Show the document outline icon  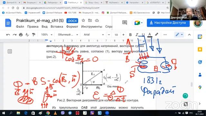(10, 51)
